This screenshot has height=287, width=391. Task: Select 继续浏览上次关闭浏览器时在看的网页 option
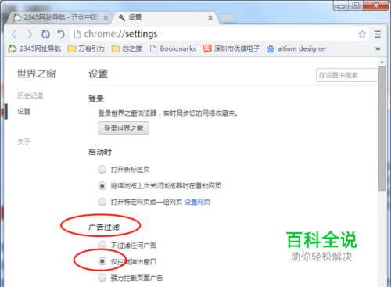(x=102, y=186)
